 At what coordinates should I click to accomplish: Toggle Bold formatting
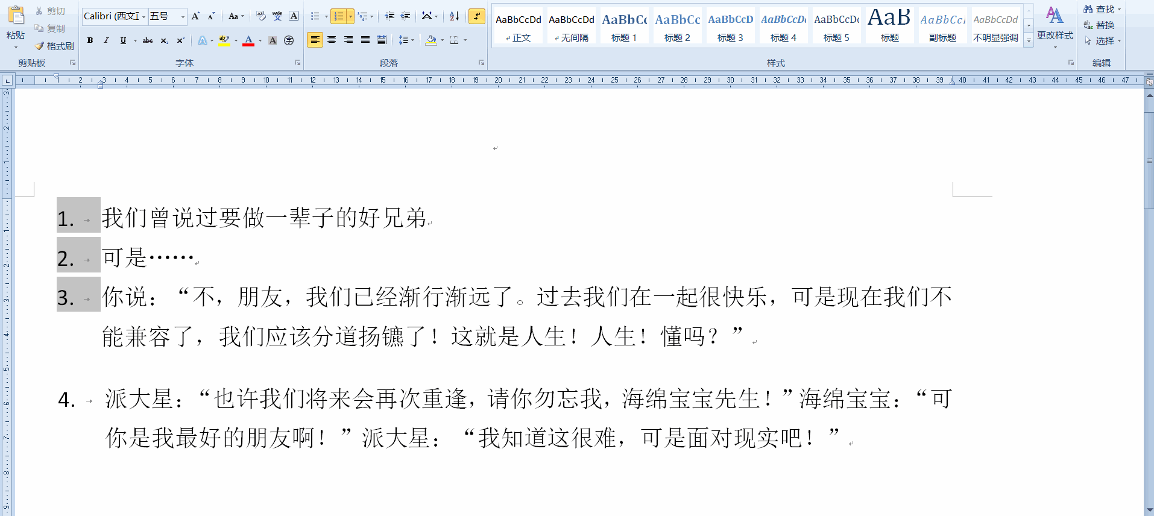[x=90, y=40]
